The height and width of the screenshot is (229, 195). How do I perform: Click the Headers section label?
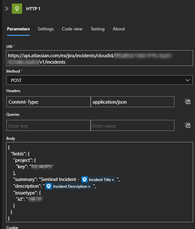pos(13,91)
